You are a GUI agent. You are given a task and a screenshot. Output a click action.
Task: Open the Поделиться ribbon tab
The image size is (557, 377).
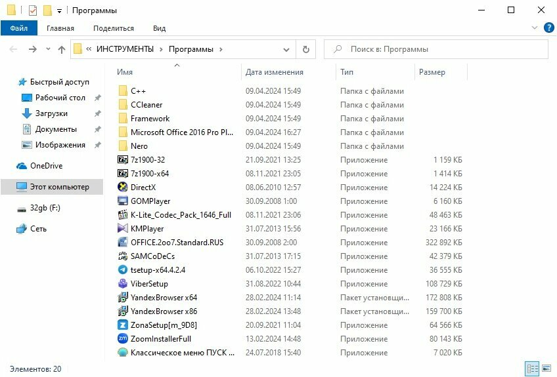click(114, 28)
